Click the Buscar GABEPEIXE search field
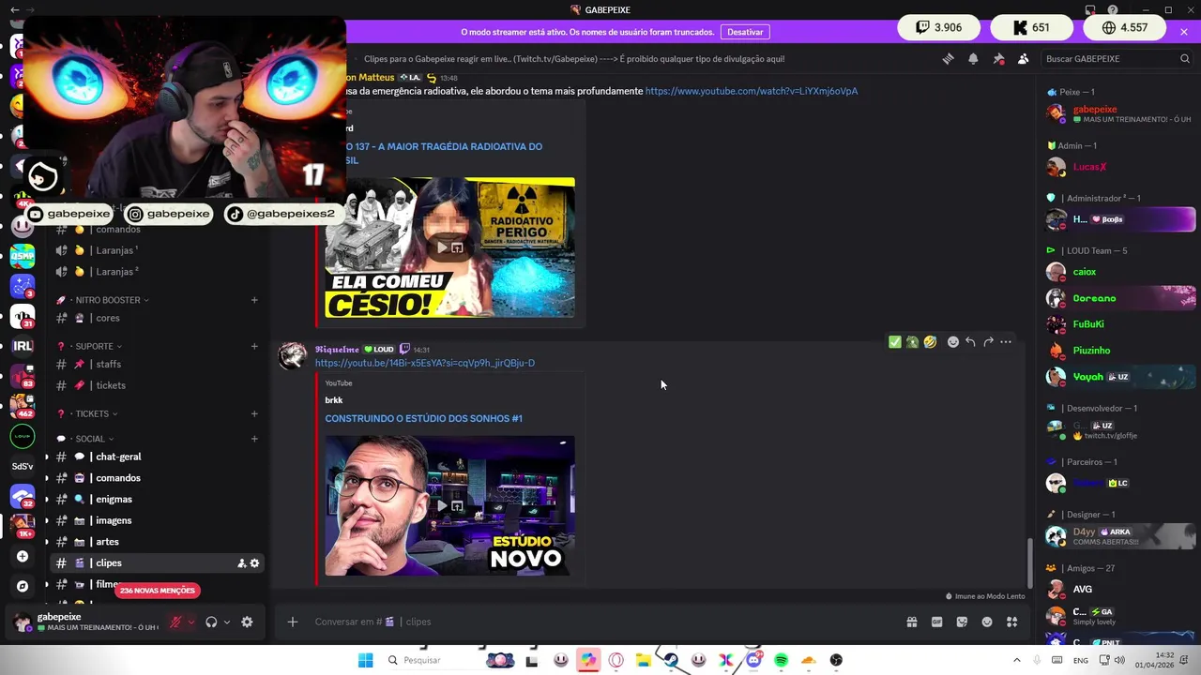Viewport: 1201px width, 675px height. tap(1117, 58)
